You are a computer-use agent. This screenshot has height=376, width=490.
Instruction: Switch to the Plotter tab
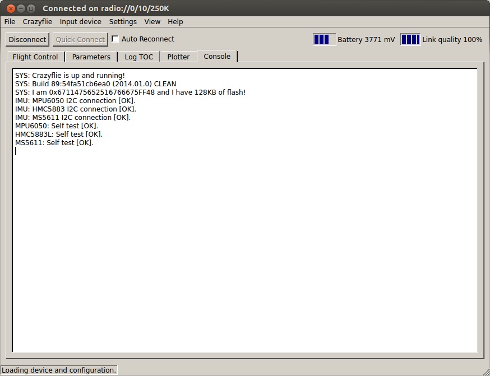point(178,57)
